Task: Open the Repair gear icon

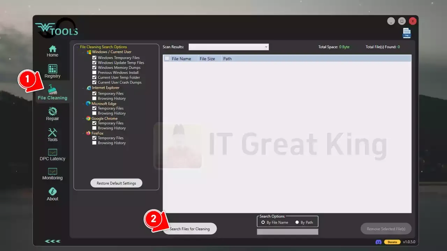Action: (x=52, y=111)
